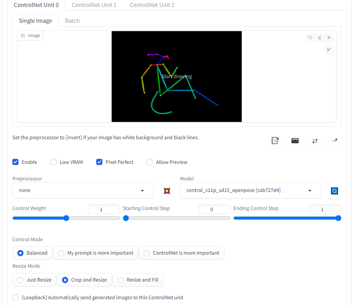Refresh the ControlNet model list
The image size is (353, 305).
pyautogui.click(x=334, y=190)
